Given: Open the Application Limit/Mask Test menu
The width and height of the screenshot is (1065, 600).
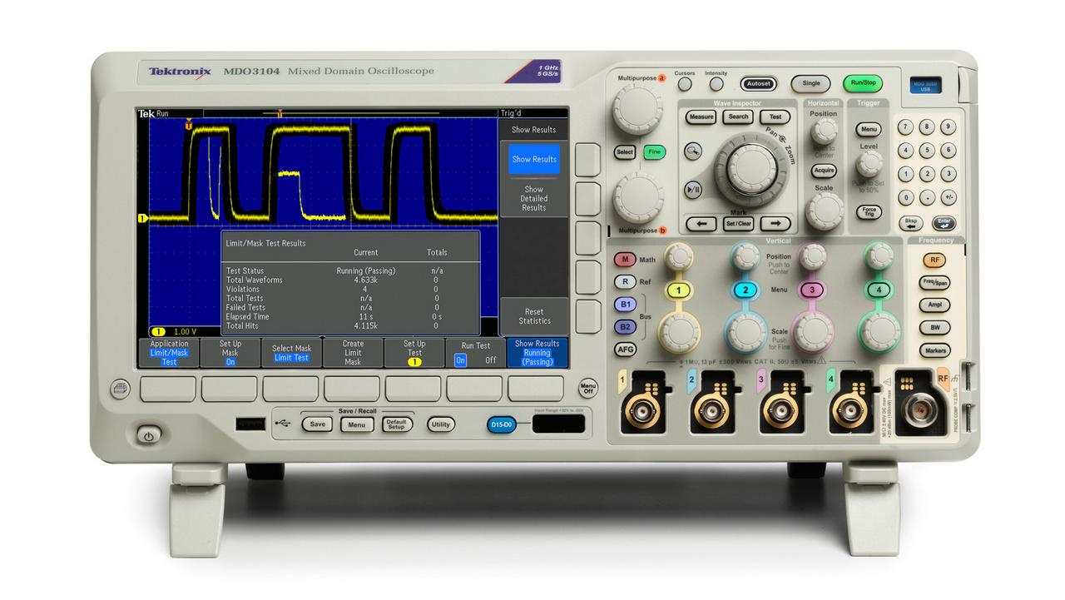Looking at the screenshot, I should pyautogui.click(x=169, y=353).
